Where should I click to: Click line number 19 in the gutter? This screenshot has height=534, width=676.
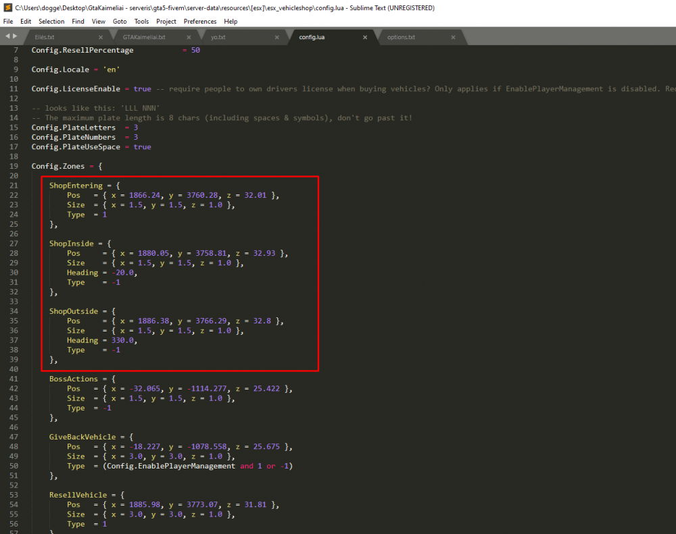(x=14, y=166)
